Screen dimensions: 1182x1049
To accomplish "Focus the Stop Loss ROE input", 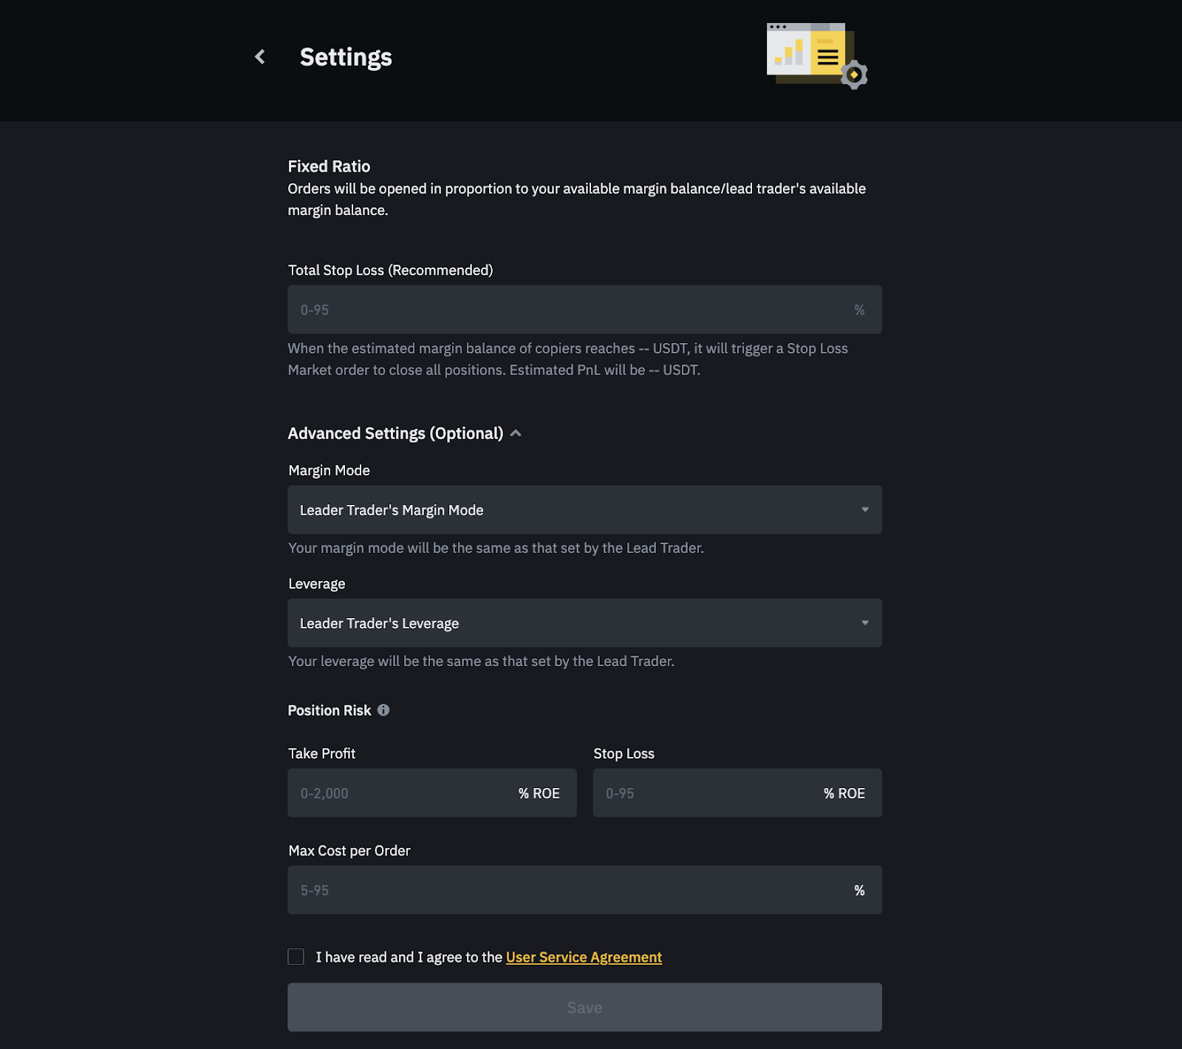I will click(x=737, y=792).
